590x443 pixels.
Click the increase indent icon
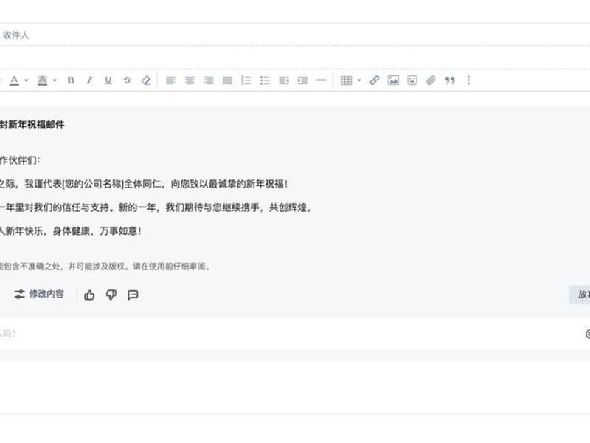[x=302, y=80]
